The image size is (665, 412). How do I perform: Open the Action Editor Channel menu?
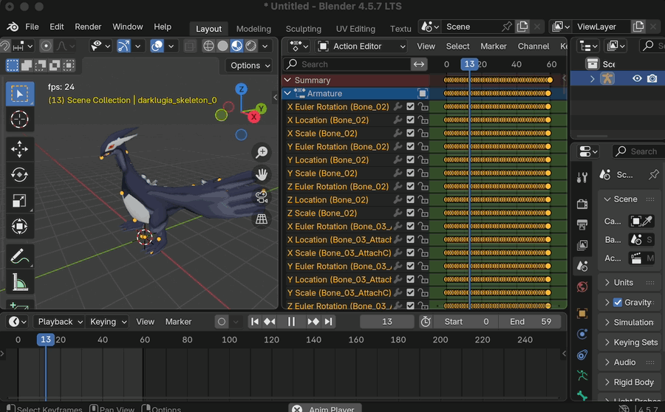533,47
